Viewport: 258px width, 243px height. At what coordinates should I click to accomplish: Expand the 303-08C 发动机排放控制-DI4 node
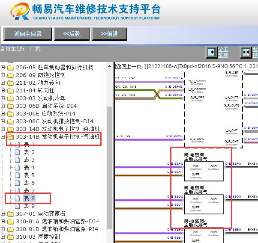coord(3,121)
